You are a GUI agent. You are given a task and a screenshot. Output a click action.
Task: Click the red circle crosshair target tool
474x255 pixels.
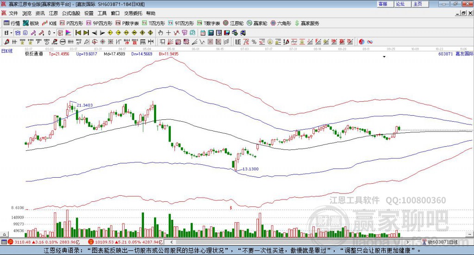pyautogui.click(x=94, y=42)
